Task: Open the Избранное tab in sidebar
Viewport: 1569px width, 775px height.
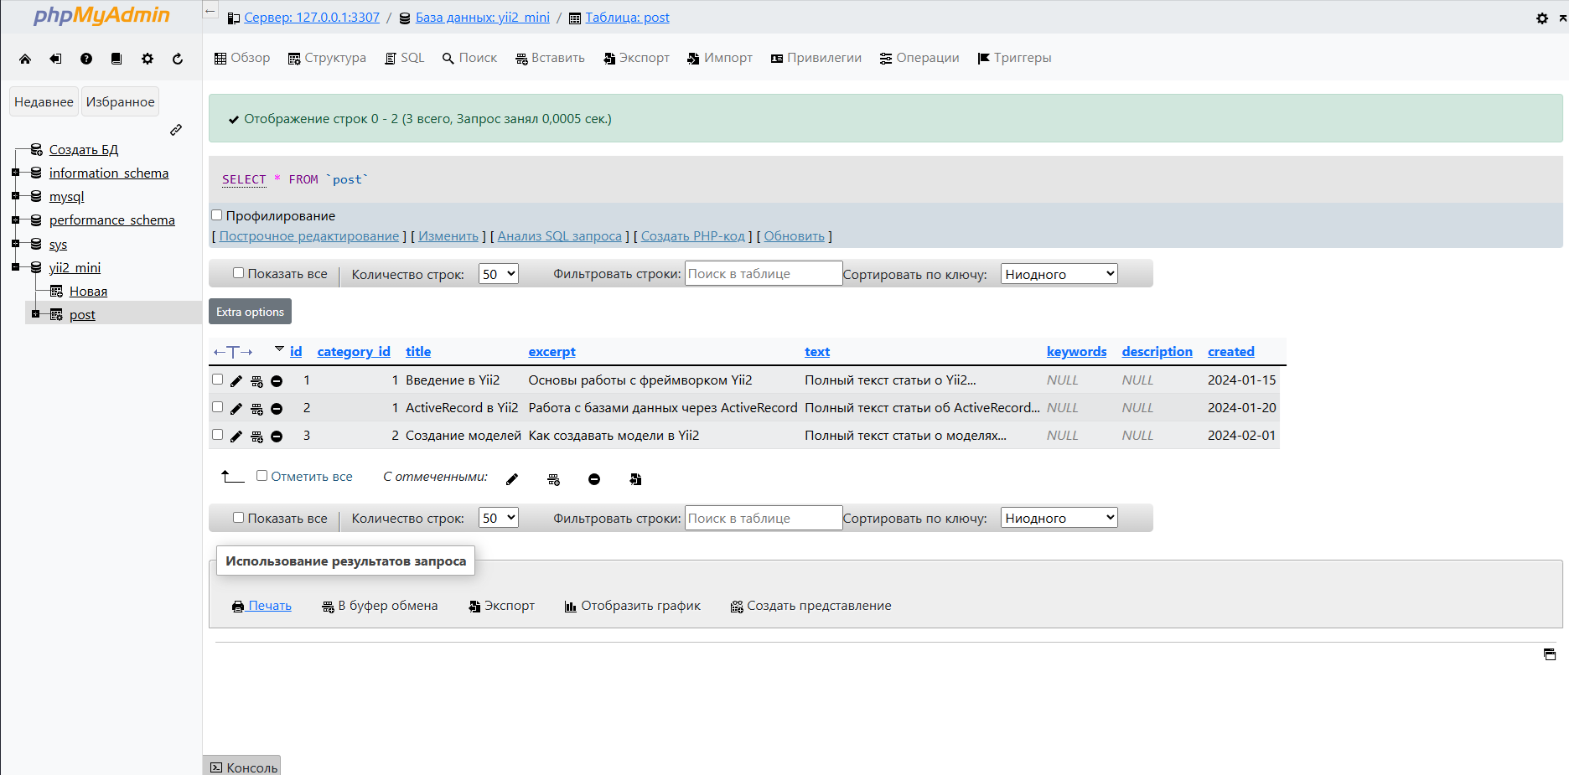Action: tap(121, 102)
